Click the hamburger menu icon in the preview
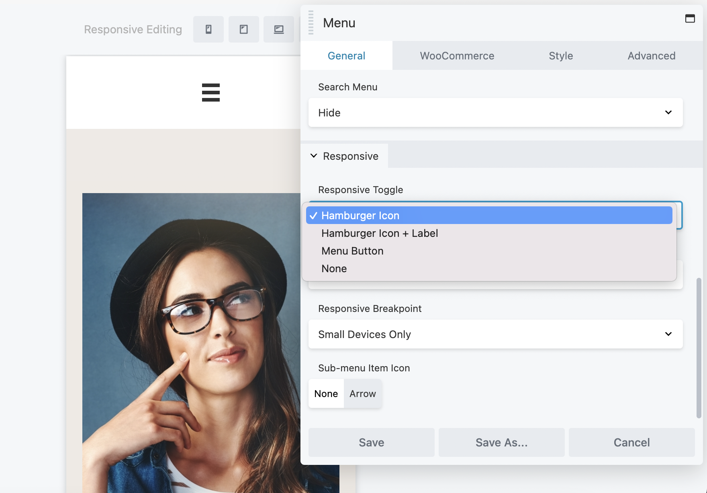 coord(210,92)
